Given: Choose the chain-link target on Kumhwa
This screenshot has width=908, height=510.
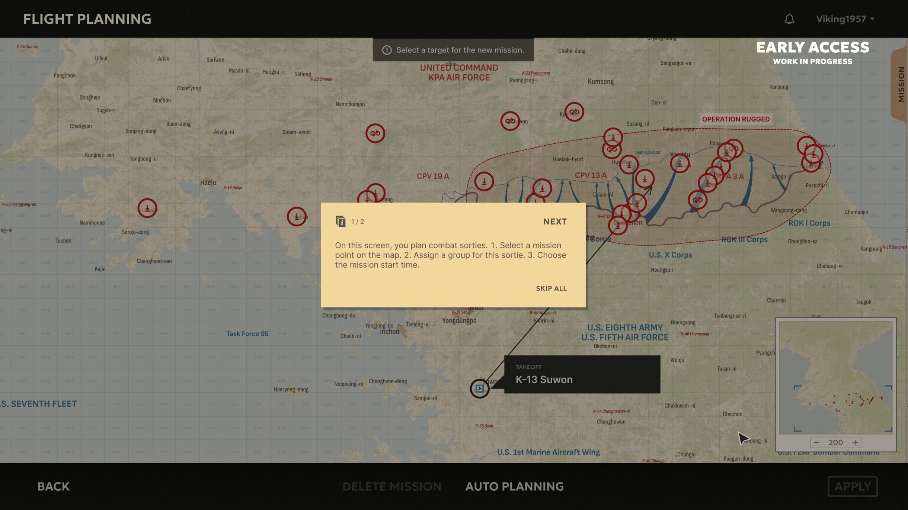Looking at the screenshot, I should [574, 112].
